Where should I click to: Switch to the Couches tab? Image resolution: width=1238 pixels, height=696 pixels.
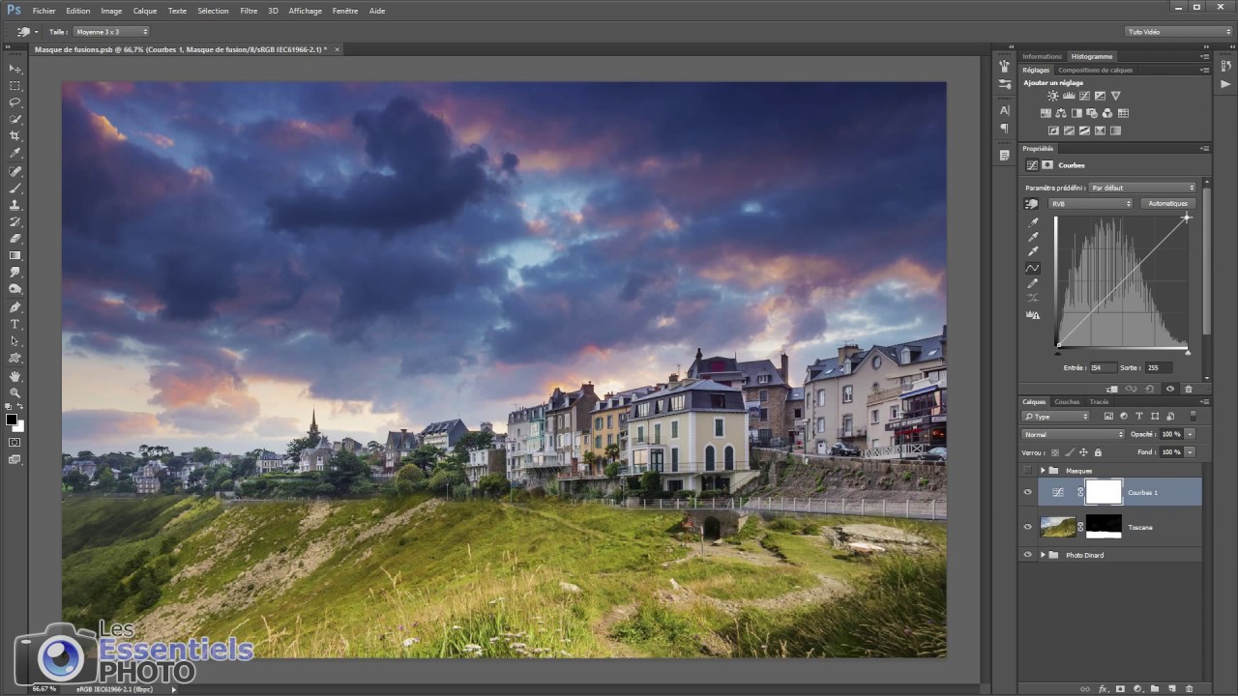[1067, 402]
